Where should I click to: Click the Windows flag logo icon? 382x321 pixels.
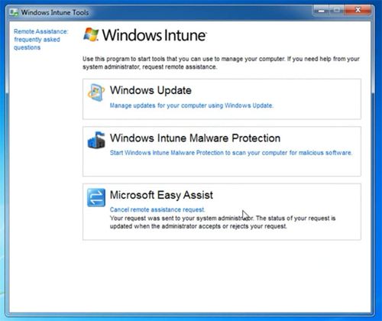[x=91, y=34]
